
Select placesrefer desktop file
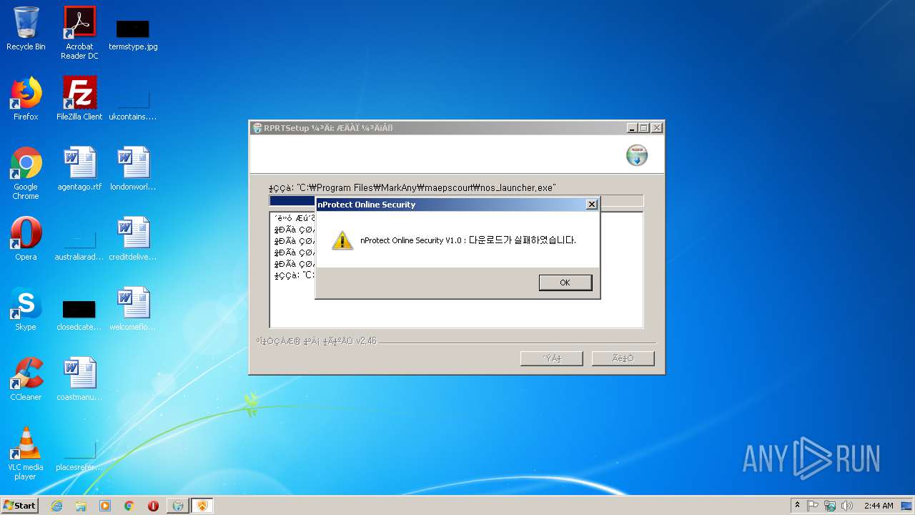(79, 455)
